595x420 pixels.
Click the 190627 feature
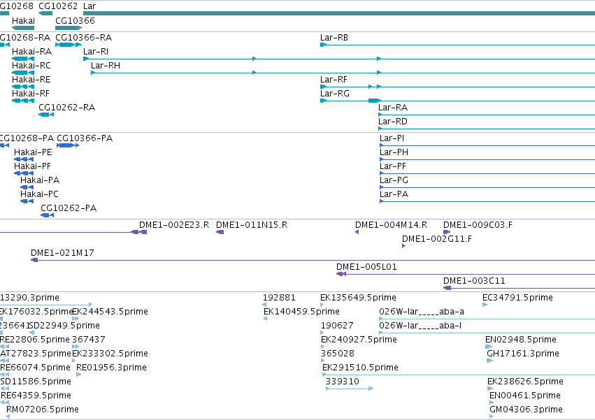(x=337, y=326)
